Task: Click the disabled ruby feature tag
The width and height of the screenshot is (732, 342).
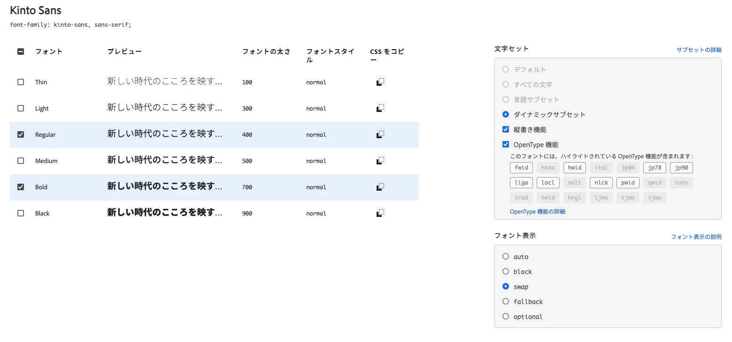Action: click(x=681, y=183)
